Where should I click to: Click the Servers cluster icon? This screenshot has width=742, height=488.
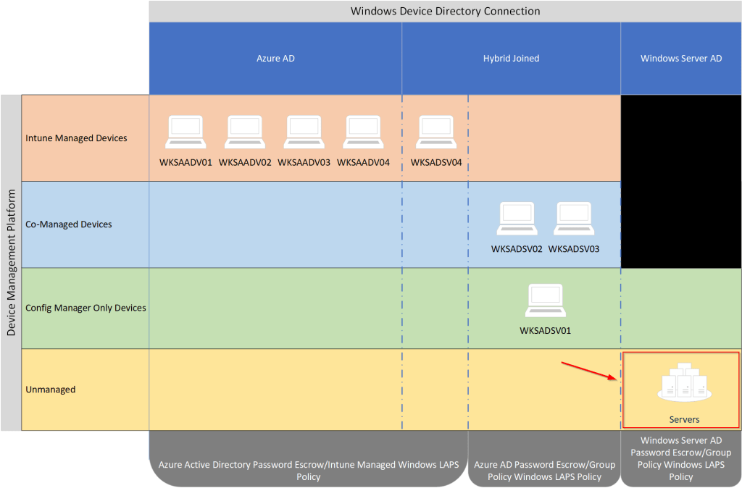click(684, 384)
